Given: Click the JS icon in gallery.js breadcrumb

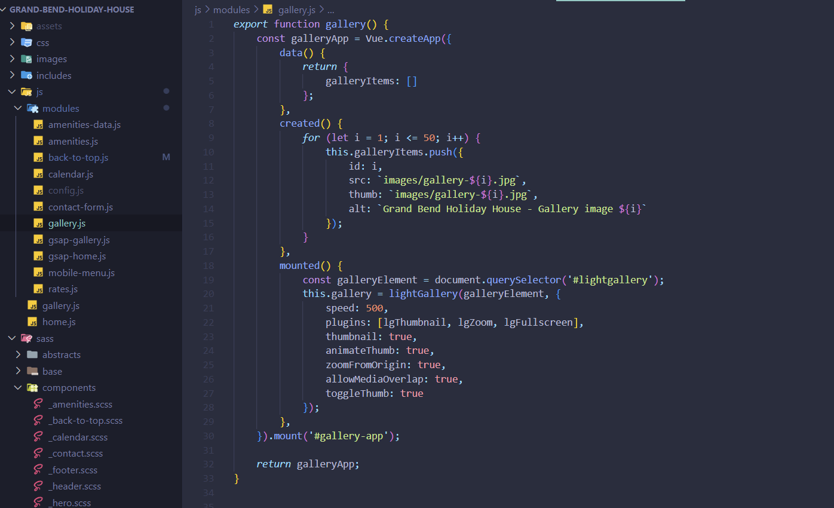Looking at the screenshot, I should tap(268, 10).
